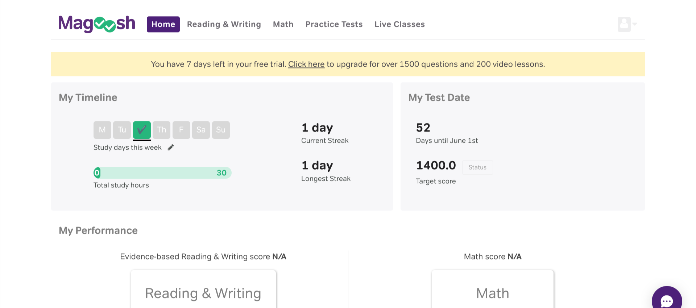Viewport: 696px width, 308px height.
Task: Click the total study hours progress bar
Action: pyautogui.click(x=162, y=173)
